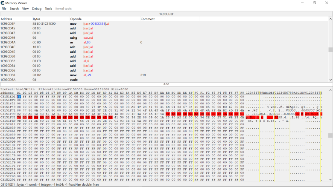The height and width of the screenshot is (187, 333).
Task: Click hex row address 03151F99
Action: click(x=8, y=114)
